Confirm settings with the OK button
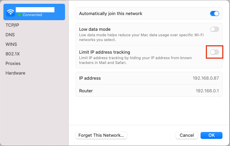230x146 pixels. (x=212, y=135)
